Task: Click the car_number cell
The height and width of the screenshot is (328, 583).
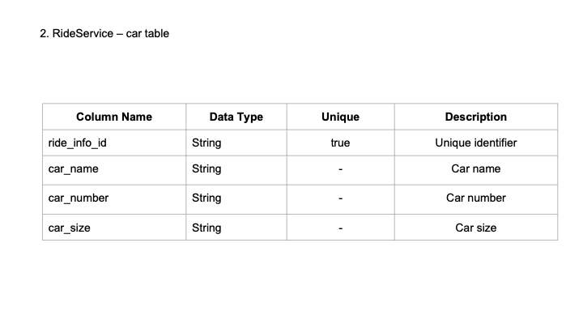Action: 114,199
